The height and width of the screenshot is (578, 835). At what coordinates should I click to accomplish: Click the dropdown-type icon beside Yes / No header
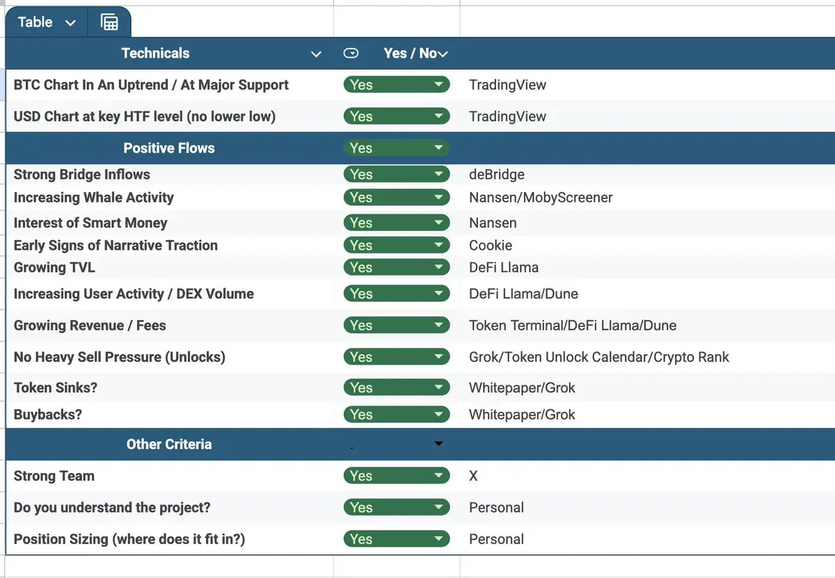click(x=351, y=53)
